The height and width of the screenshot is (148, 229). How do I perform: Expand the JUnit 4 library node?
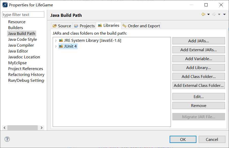pos(56,46)
